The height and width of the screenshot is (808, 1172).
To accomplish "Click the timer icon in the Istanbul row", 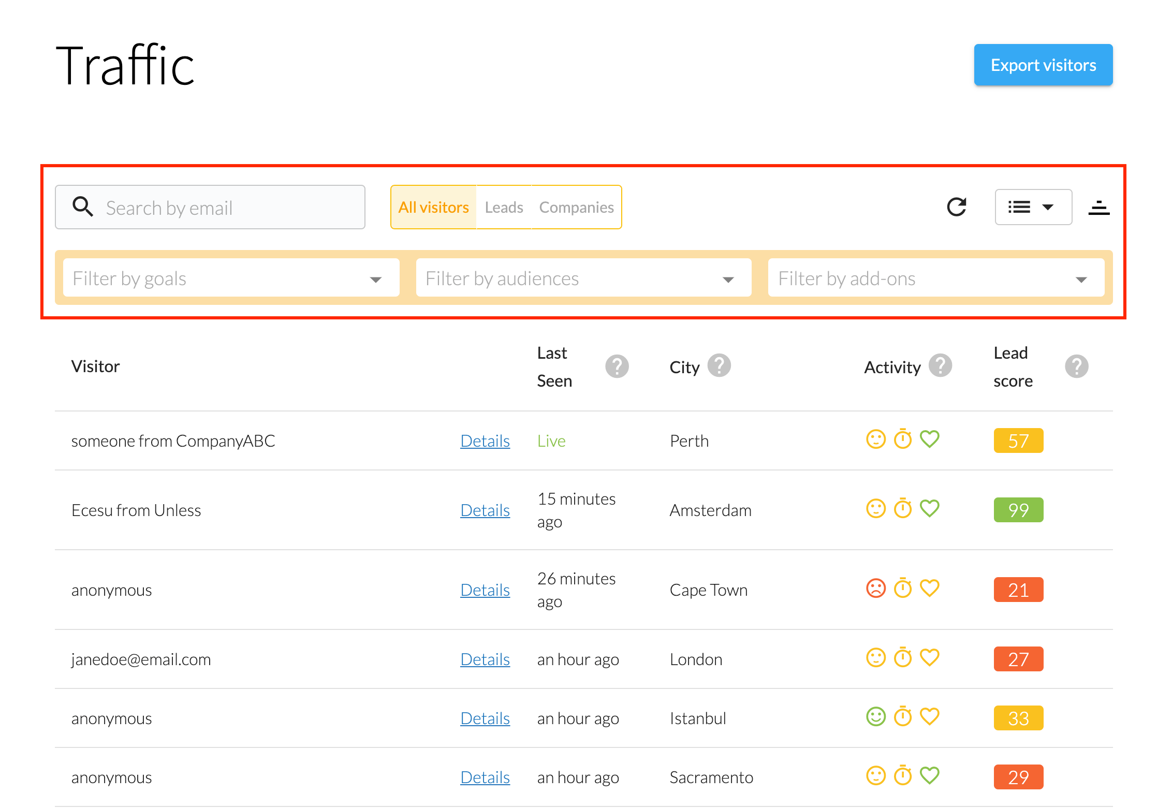I will click(x=903, y=717).
